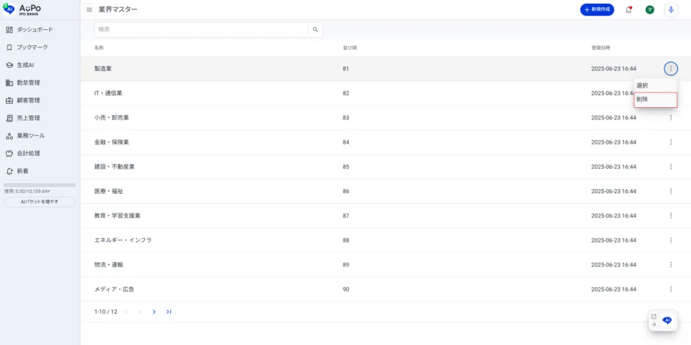The height and width of the screenshot is (345, 691).
Task: Click the 登録日時 column header
Action: click(601, 47)
